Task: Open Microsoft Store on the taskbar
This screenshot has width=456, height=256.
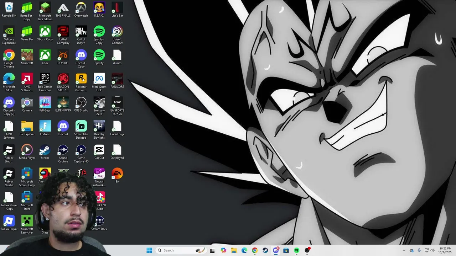Action: click(x=286, y=250)
